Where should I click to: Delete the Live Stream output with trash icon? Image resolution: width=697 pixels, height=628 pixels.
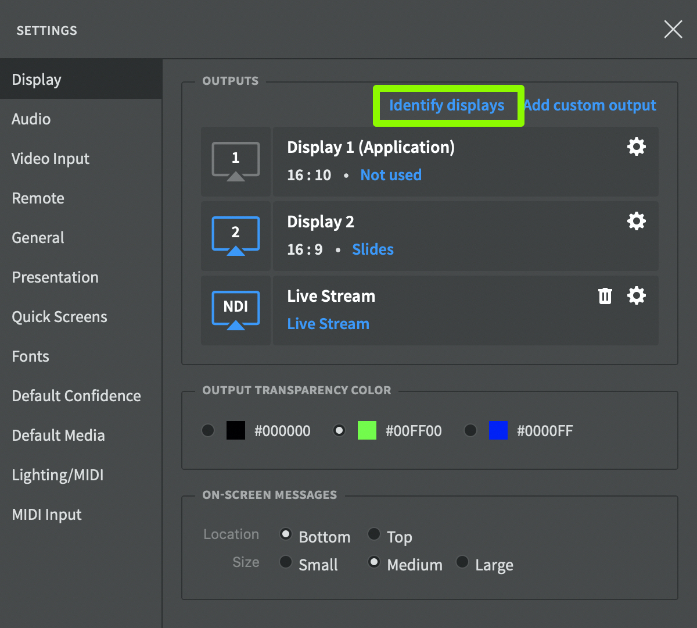(x=605, y=296)
